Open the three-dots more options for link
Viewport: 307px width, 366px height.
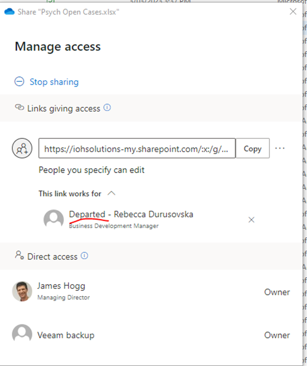[280, 148]
